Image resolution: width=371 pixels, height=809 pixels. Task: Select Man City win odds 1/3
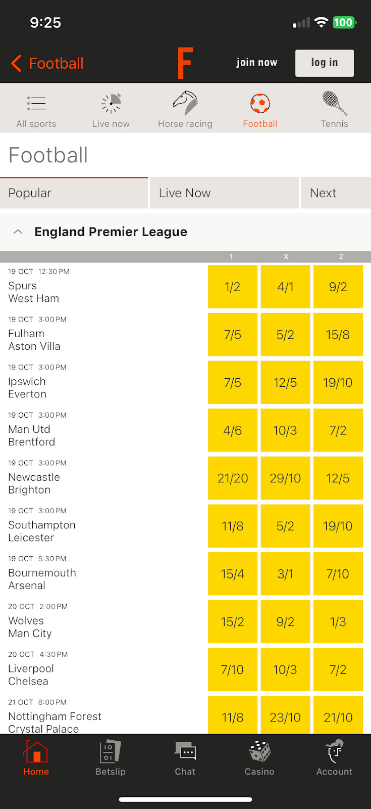(338, 622)
